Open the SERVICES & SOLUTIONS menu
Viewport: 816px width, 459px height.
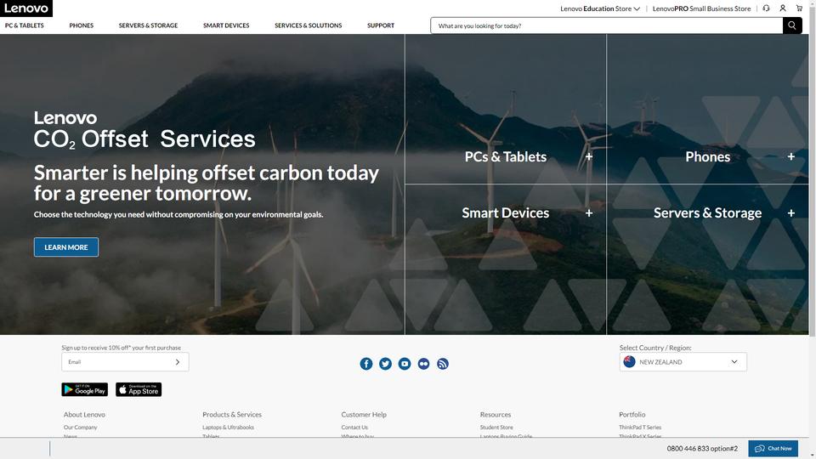[x=308, y=25]
